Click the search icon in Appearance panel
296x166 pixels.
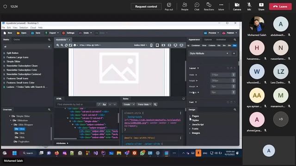(x=235, y=40)
